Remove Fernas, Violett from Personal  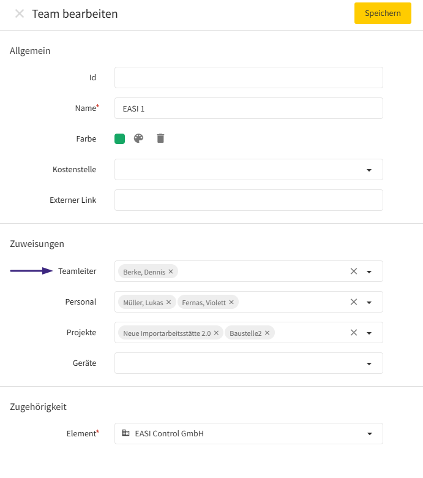coord(231,302)
